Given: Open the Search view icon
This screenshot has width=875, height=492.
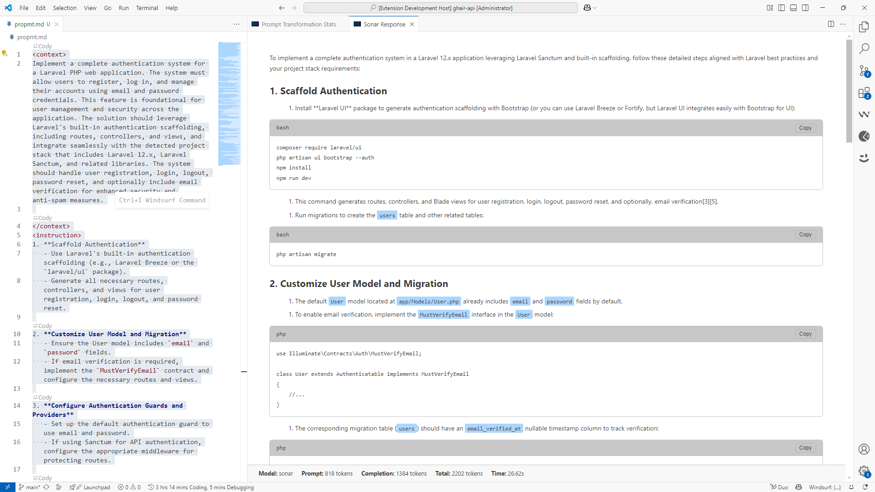Looking at the screenshot, I should pyautogui.click(x=864, y=49).
